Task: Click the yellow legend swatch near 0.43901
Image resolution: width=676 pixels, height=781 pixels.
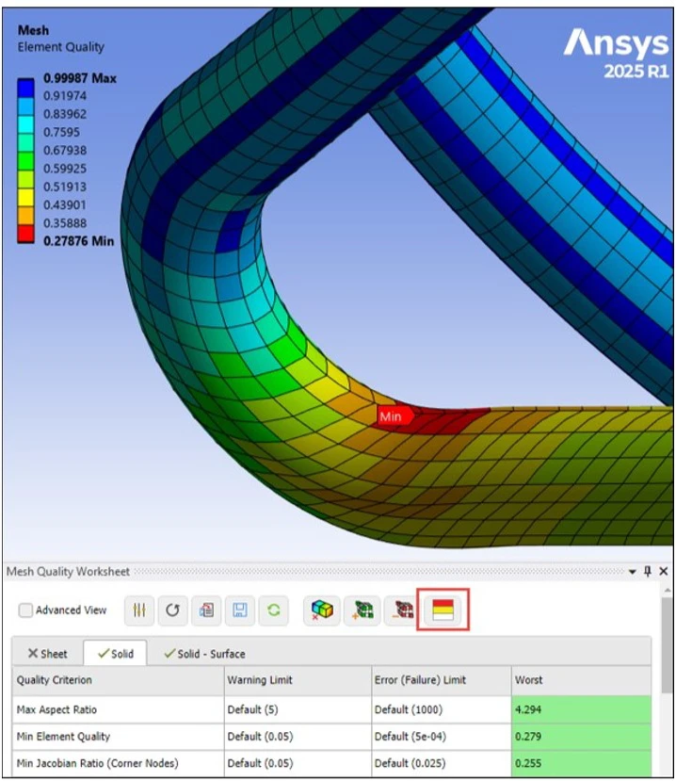Action: [x=25, y=197]
